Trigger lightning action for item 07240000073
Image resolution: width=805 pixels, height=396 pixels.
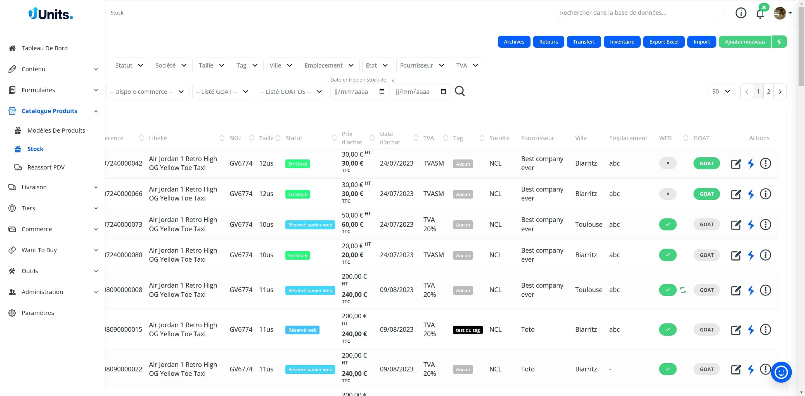pos(750,225)
